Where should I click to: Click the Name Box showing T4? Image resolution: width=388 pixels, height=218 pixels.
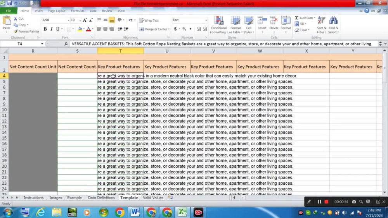[x=20, y=44]
